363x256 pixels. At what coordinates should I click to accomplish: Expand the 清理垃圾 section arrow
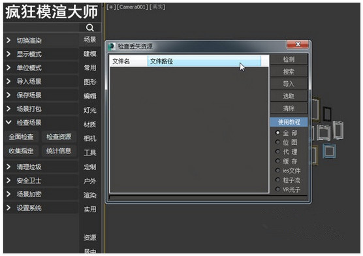click(8, 167)
